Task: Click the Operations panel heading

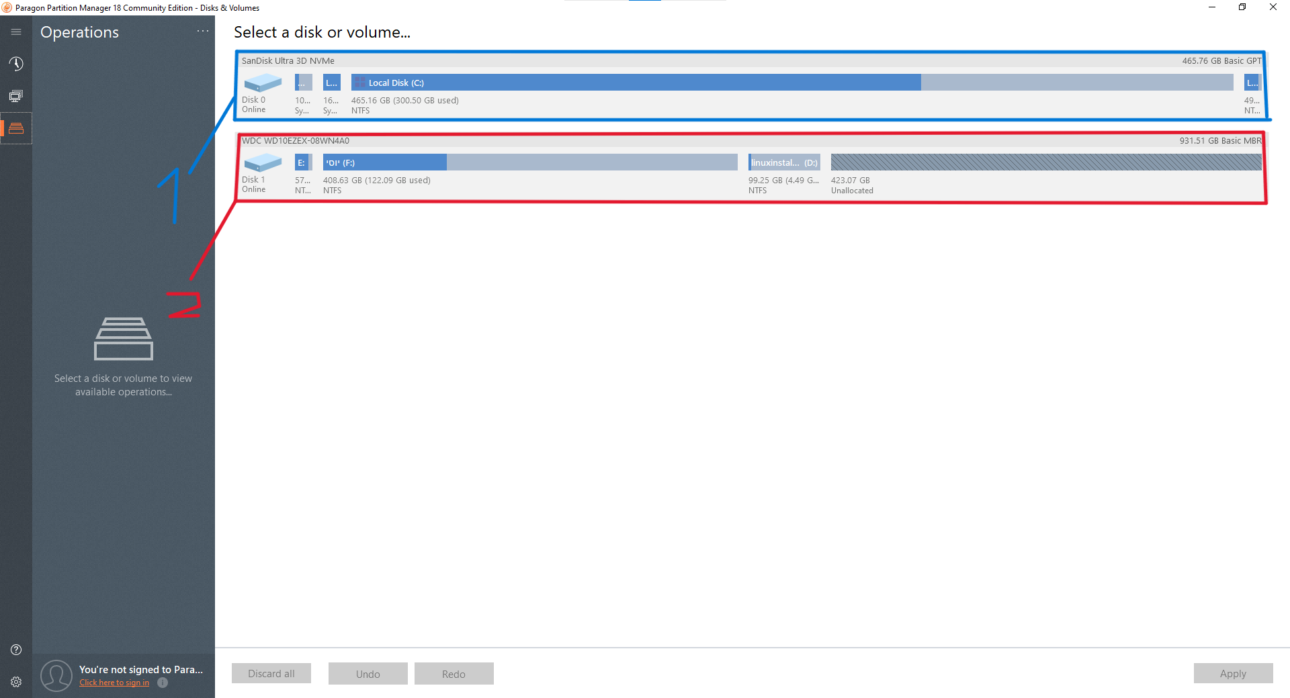Action: pyautogui.click(x=79, y=32)
